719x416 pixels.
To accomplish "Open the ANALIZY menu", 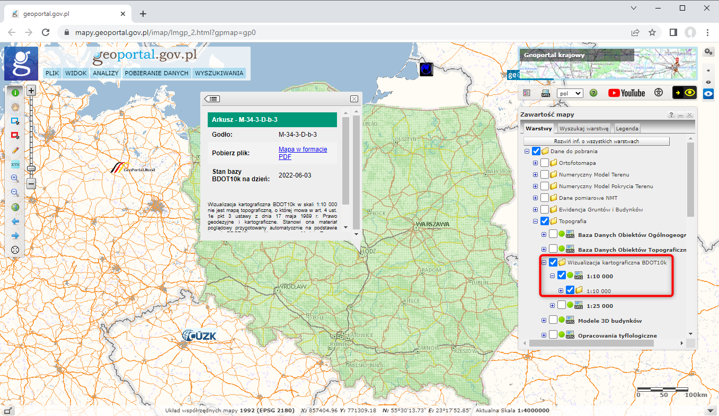I will [x=105, y=73].
